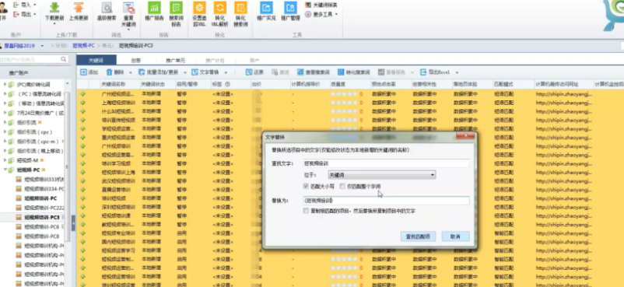Open the dropdown arrow next to 导入
Image resolution: width=624 pixels, height=287 pixels.
tap(34, 5)
